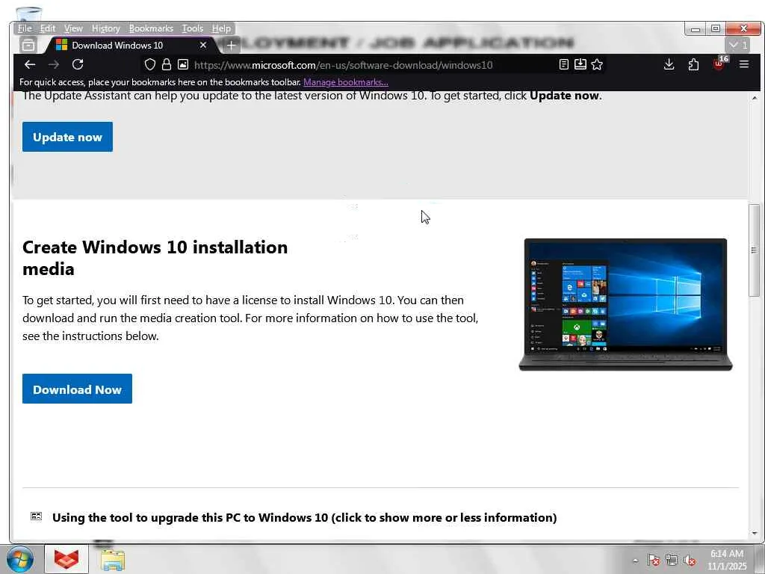Viewport: 765px width, 574px height.
Task: Show hidden system tray icons
Action: tap(635, 561)
